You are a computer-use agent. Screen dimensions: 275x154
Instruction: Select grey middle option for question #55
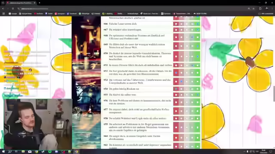click(187, 95)
